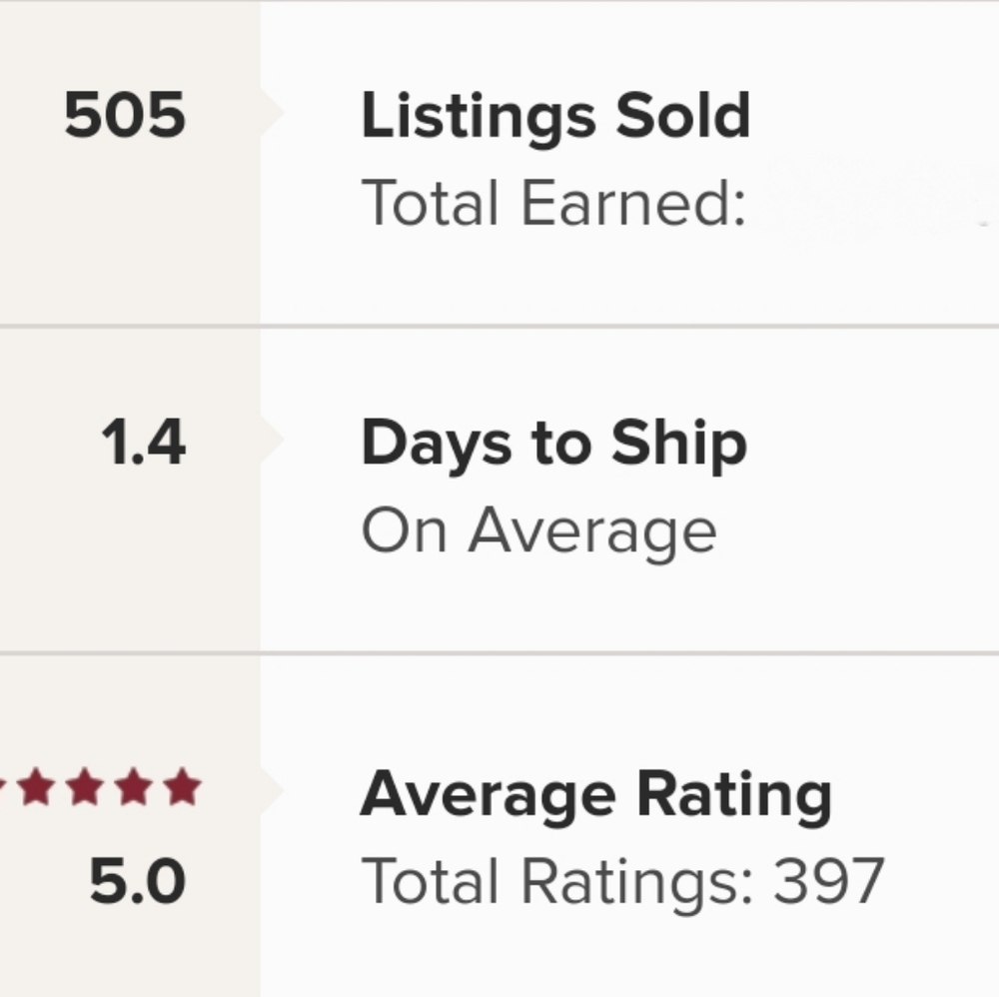Click the 1.4 days value
This screenshot has height=997, width=999.
point(143,443)
